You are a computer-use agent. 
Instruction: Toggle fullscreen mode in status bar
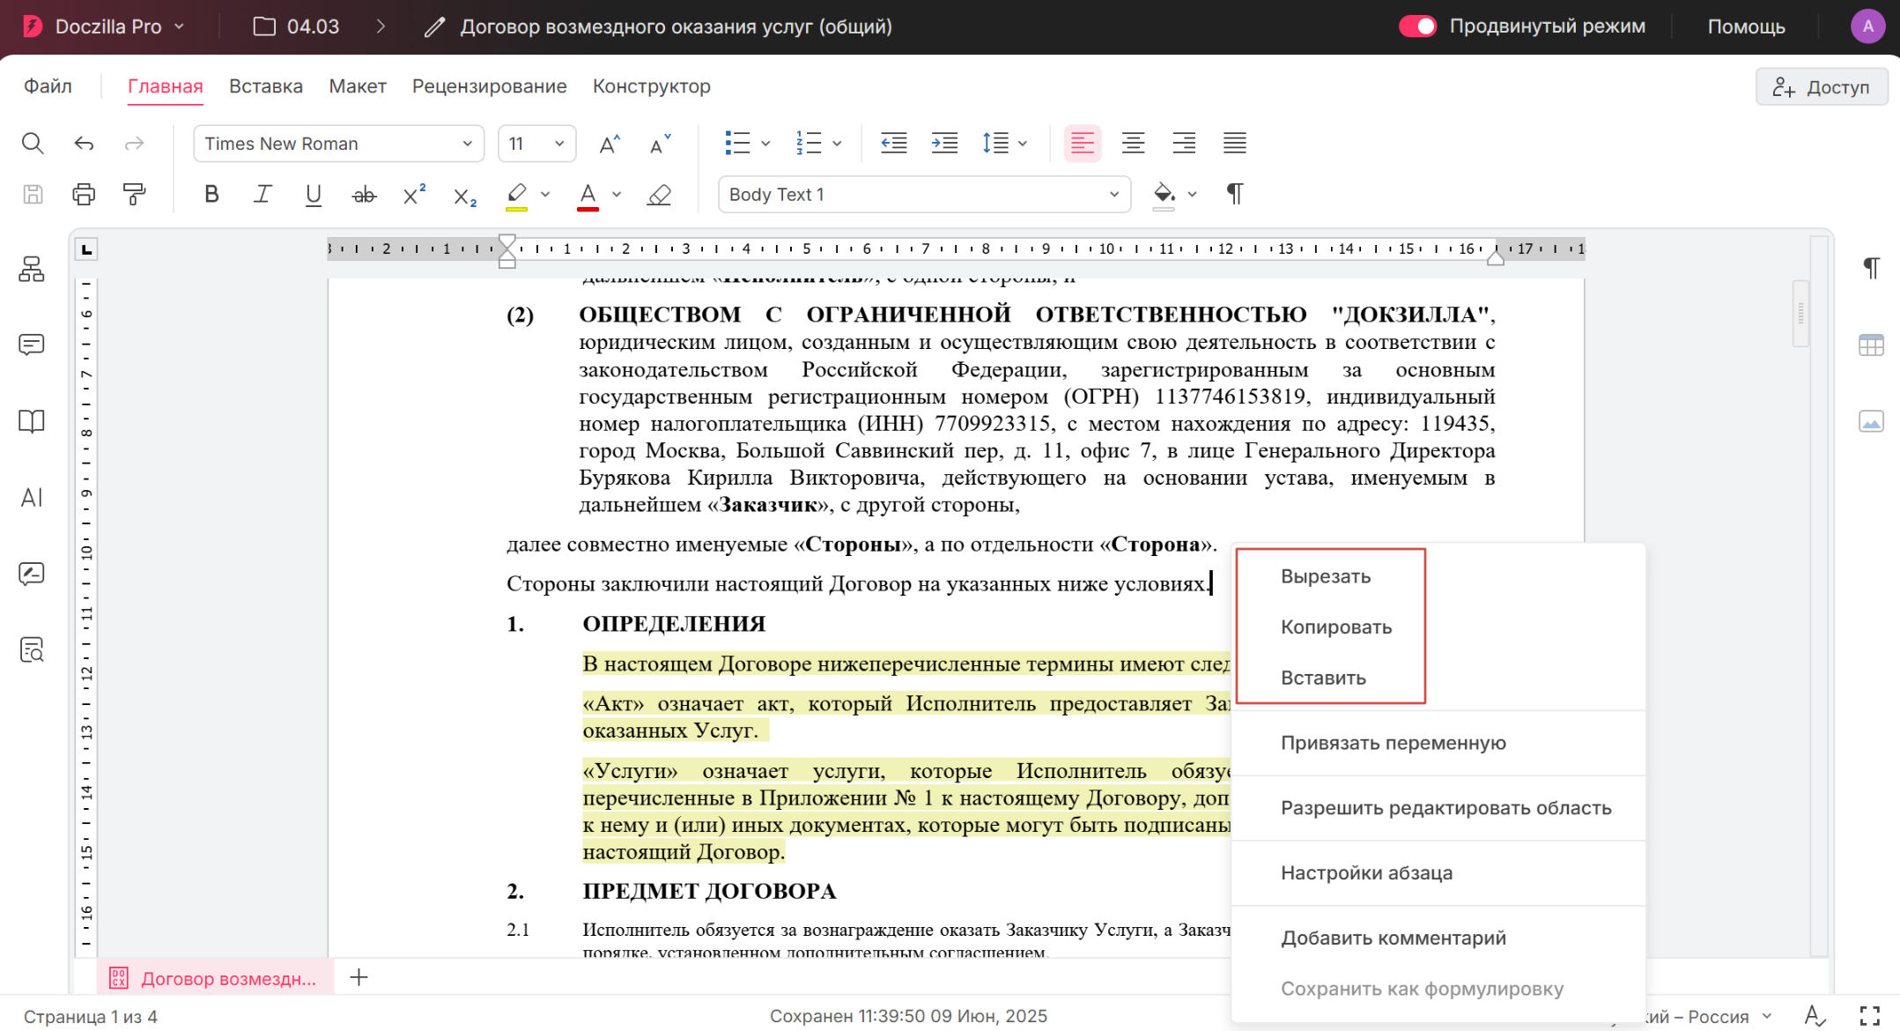(1870, 1016)
